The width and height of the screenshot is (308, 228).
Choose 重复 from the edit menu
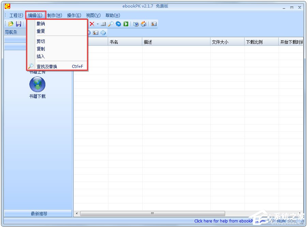point(57,31)
